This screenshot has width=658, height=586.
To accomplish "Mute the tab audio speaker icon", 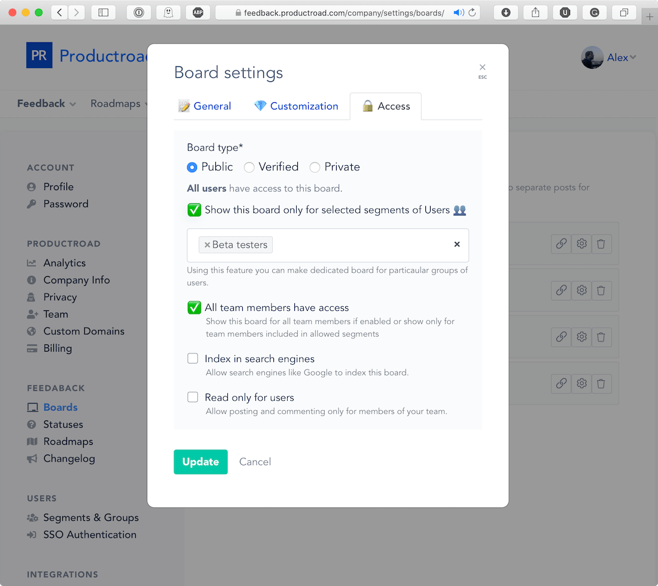I will 459,13.
